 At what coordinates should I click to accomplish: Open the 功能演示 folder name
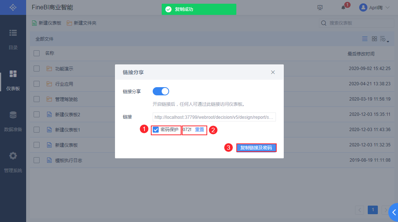[64, 69]
